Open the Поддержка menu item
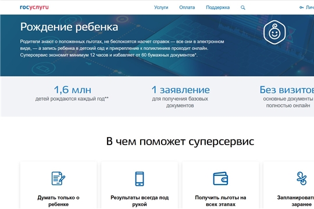This screenshot has height=209, width=314. 217,8
